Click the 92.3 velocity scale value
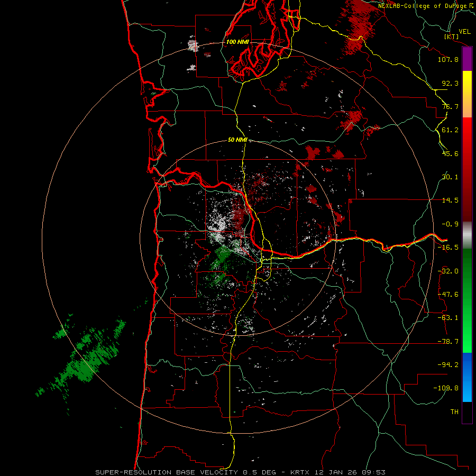This screenshot has height=476, width=476. click(x=450, y=83)
